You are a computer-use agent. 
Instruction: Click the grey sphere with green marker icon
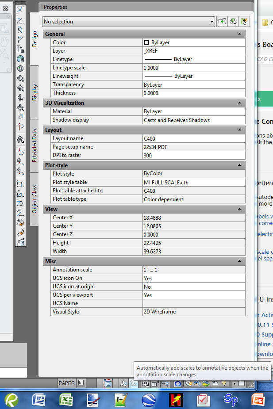20,69
